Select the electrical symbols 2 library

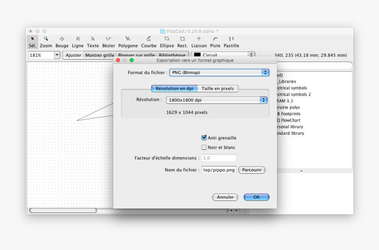click(294, 94)
